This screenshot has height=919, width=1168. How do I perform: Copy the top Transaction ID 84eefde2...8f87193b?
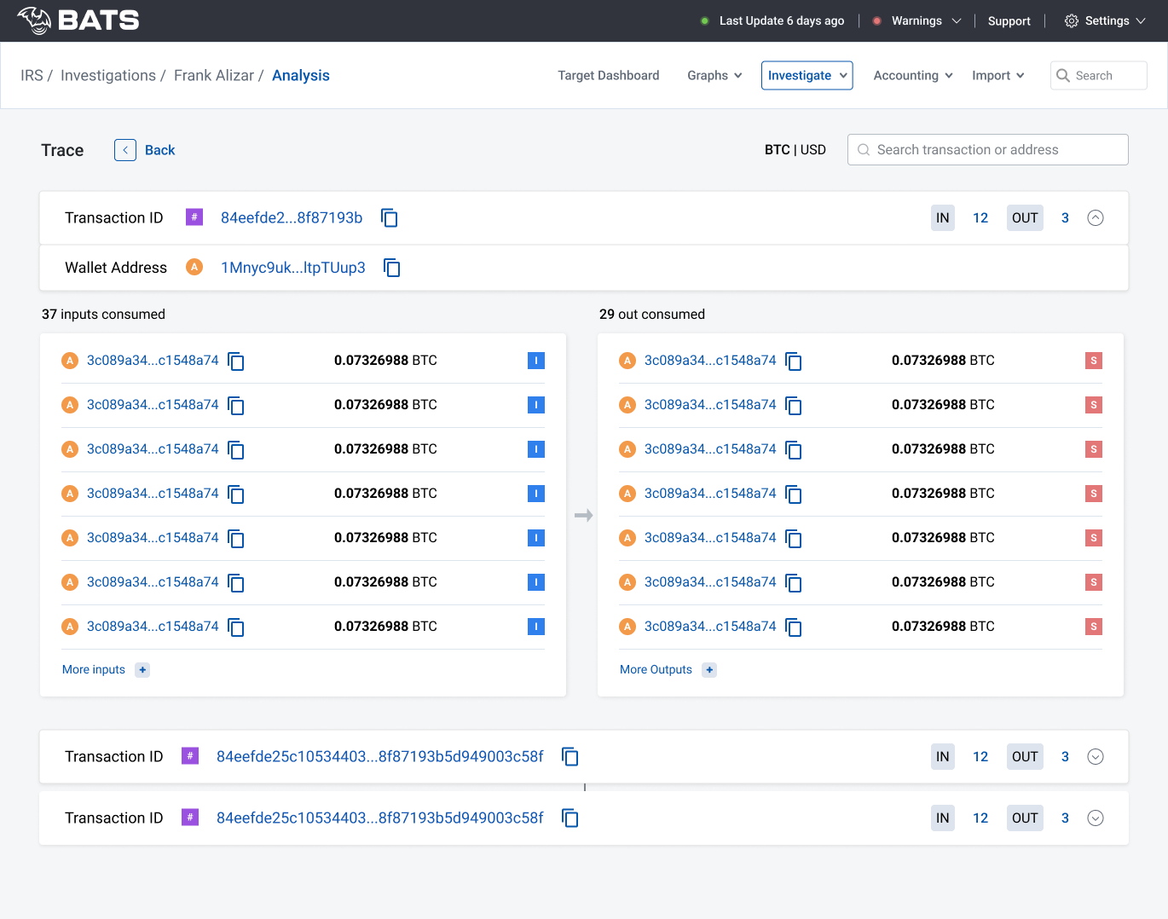pyautogui.click(x=390, y=218)
